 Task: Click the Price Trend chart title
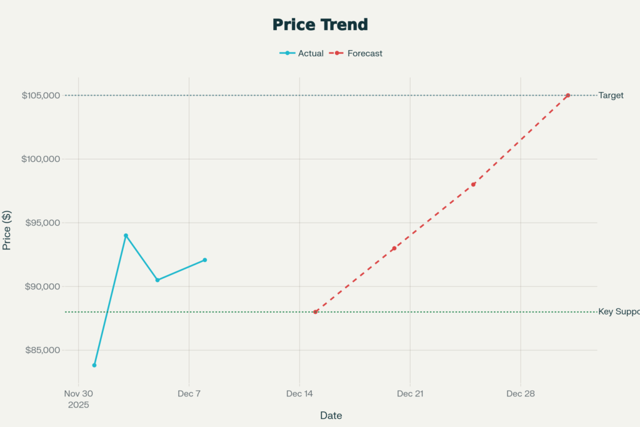click(x=320, y=25)
